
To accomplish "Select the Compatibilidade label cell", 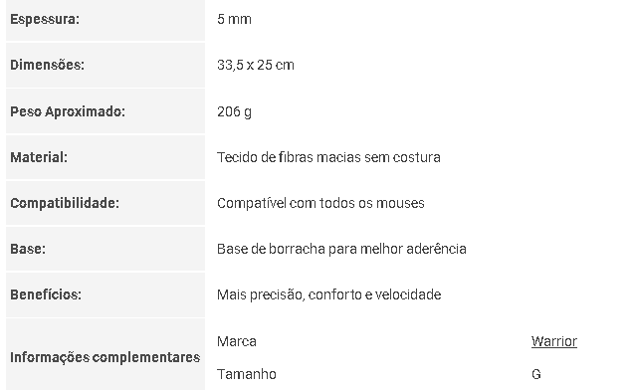I will 105,203.
